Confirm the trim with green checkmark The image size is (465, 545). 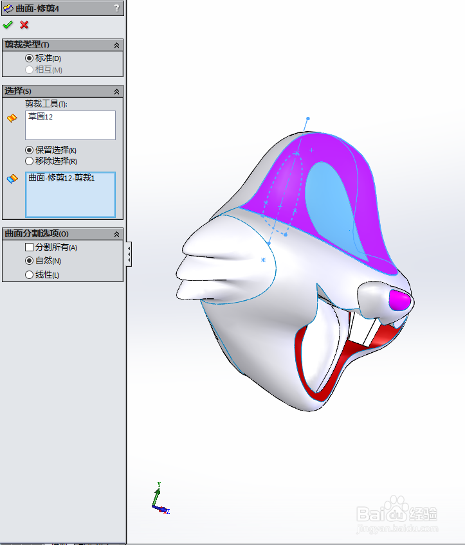point(8,25)
